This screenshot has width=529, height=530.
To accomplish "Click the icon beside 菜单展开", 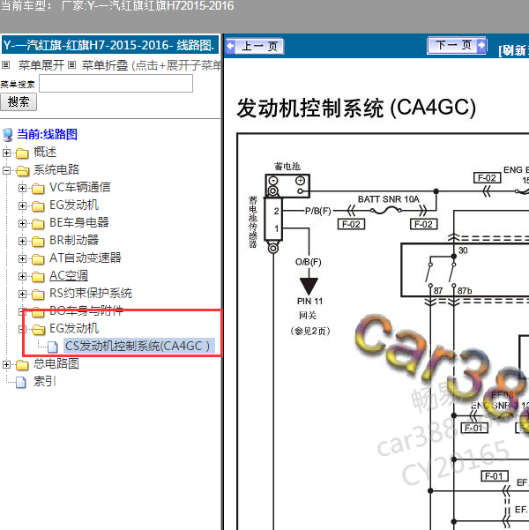I will [x=6, y=65].
